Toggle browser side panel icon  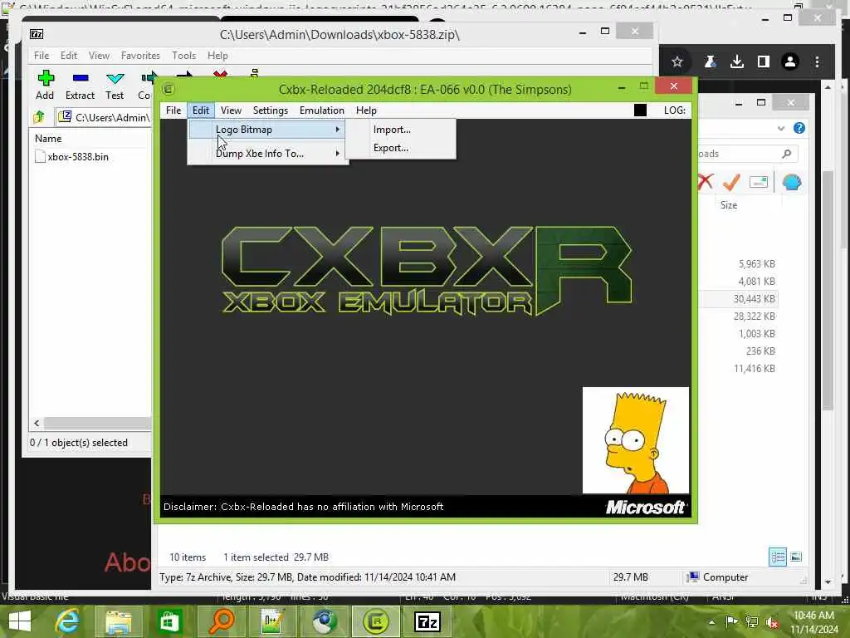coord(764,61)
